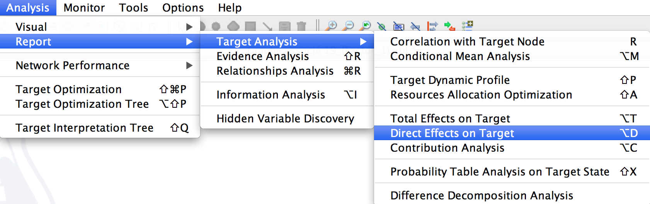Click the red bar align arrows icon
The image size is (650, 204).
(432, 26)
